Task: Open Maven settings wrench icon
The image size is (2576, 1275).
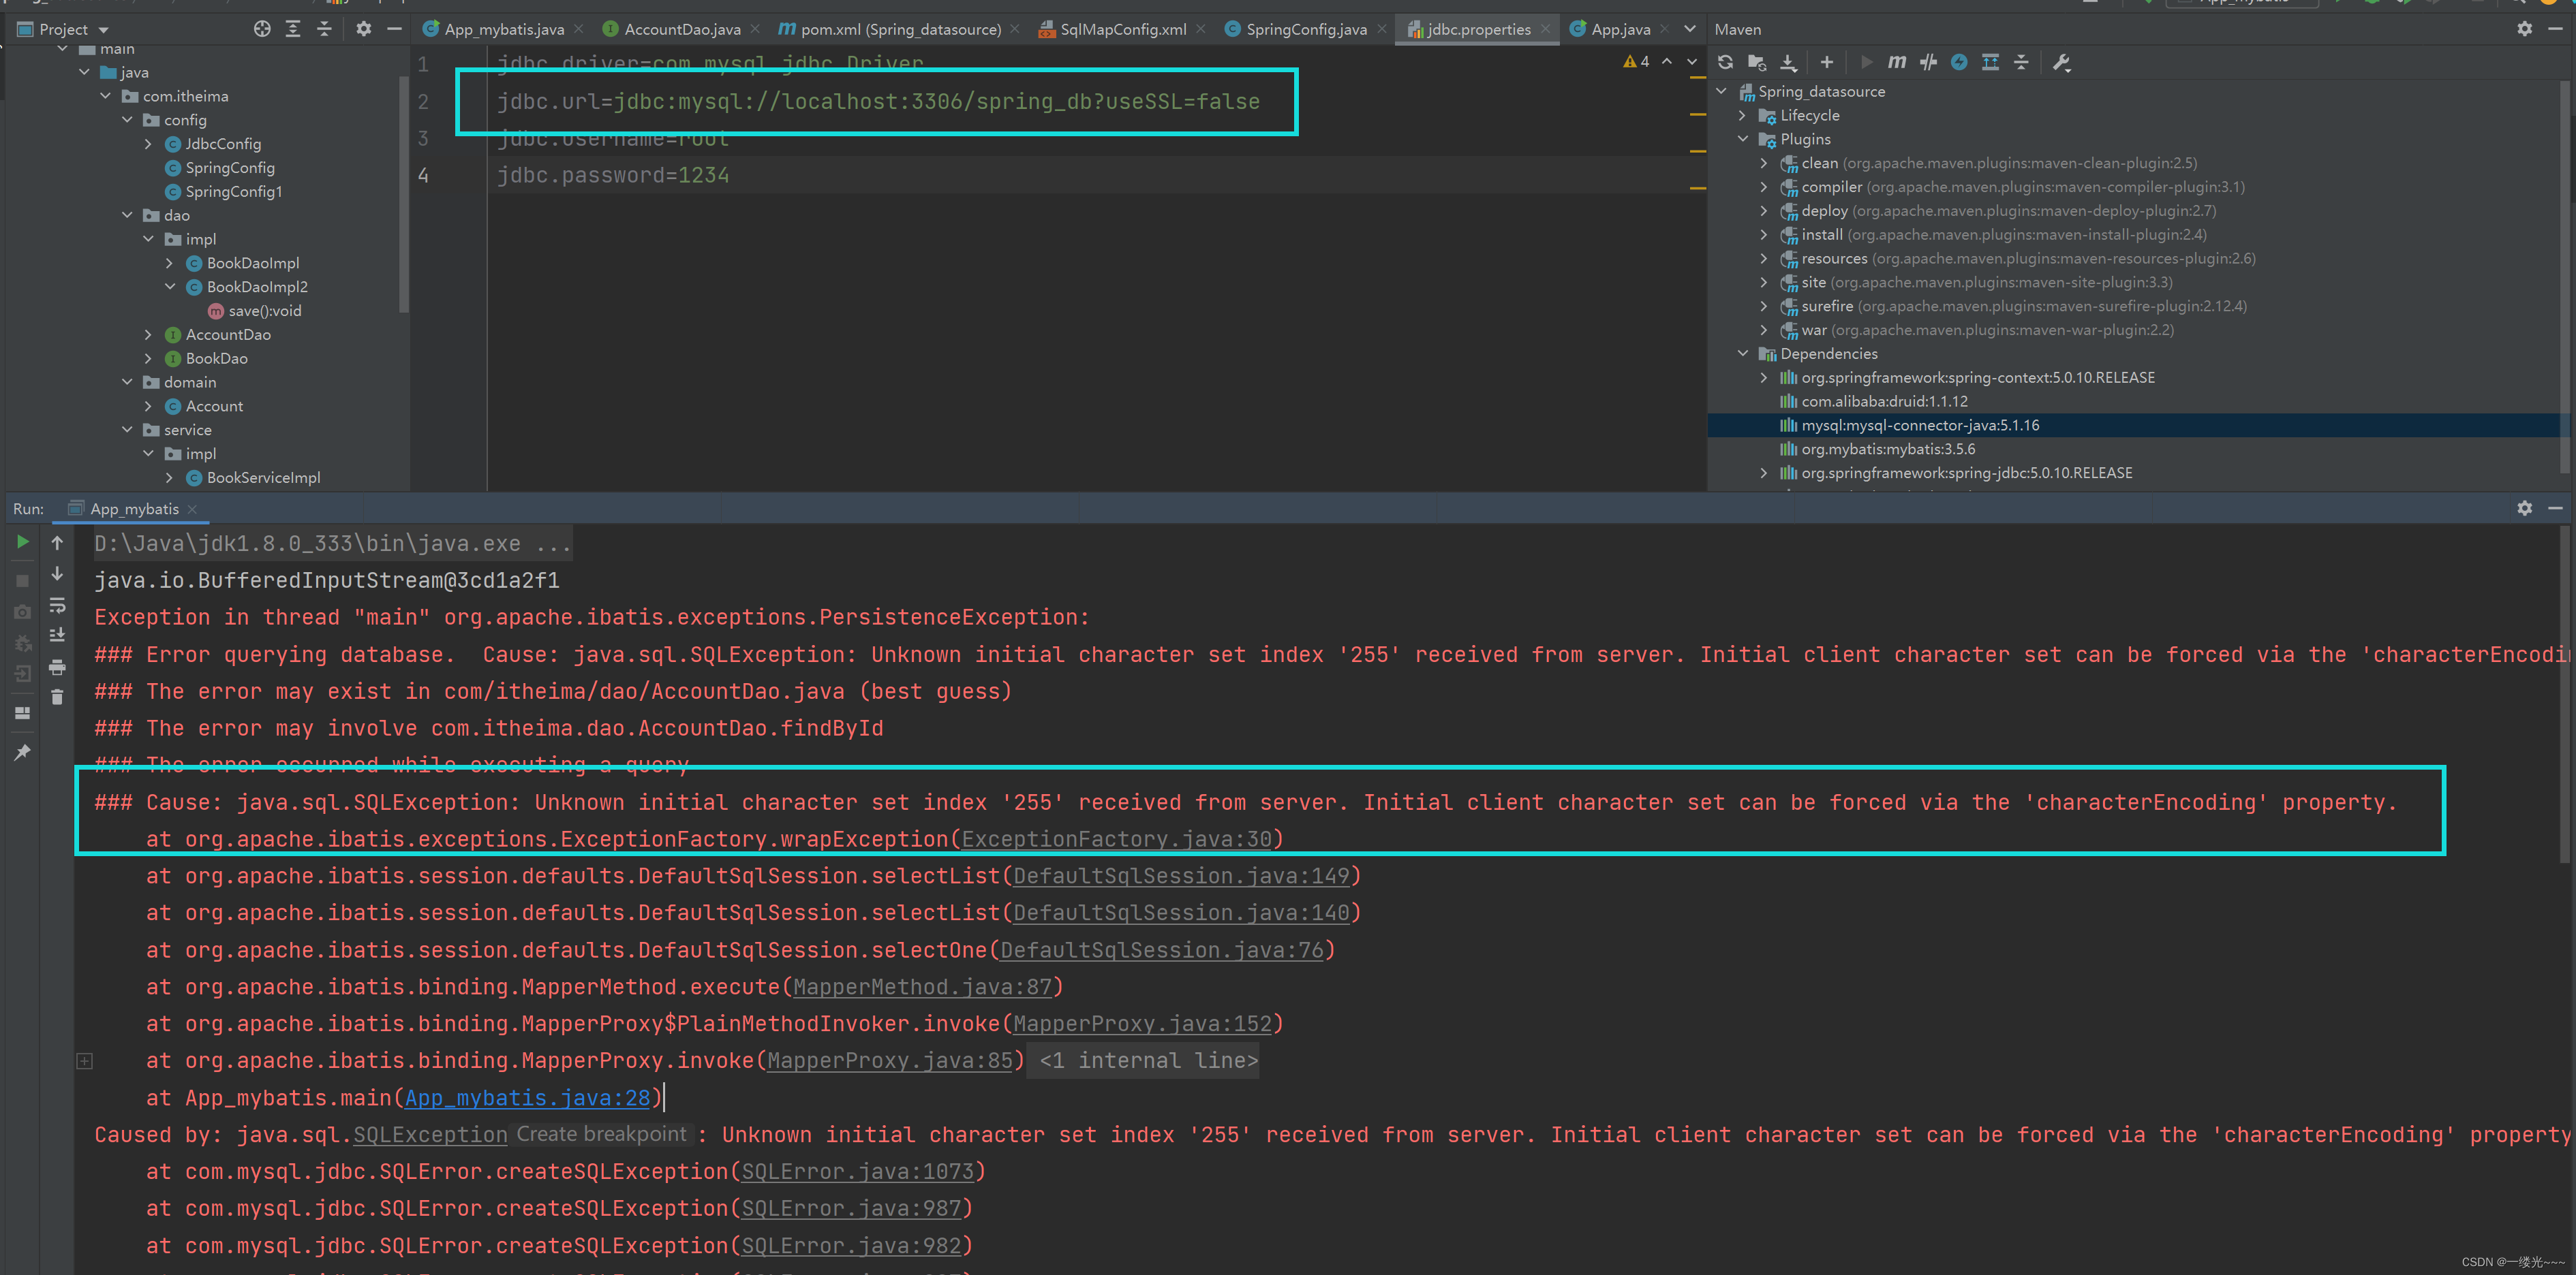Action: tap(2061, 62)
